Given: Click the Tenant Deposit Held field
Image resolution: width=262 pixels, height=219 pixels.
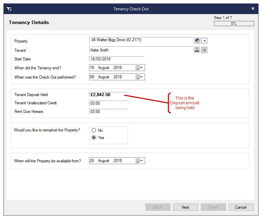Looking at the screenshot, I should pos(108,95).
